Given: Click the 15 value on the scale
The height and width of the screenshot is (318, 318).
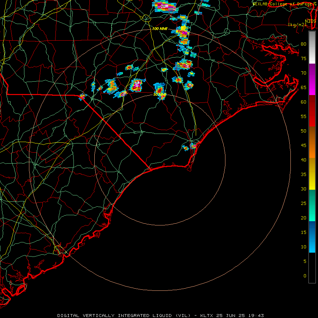Looking at the screenshot, I should (304, 232).
